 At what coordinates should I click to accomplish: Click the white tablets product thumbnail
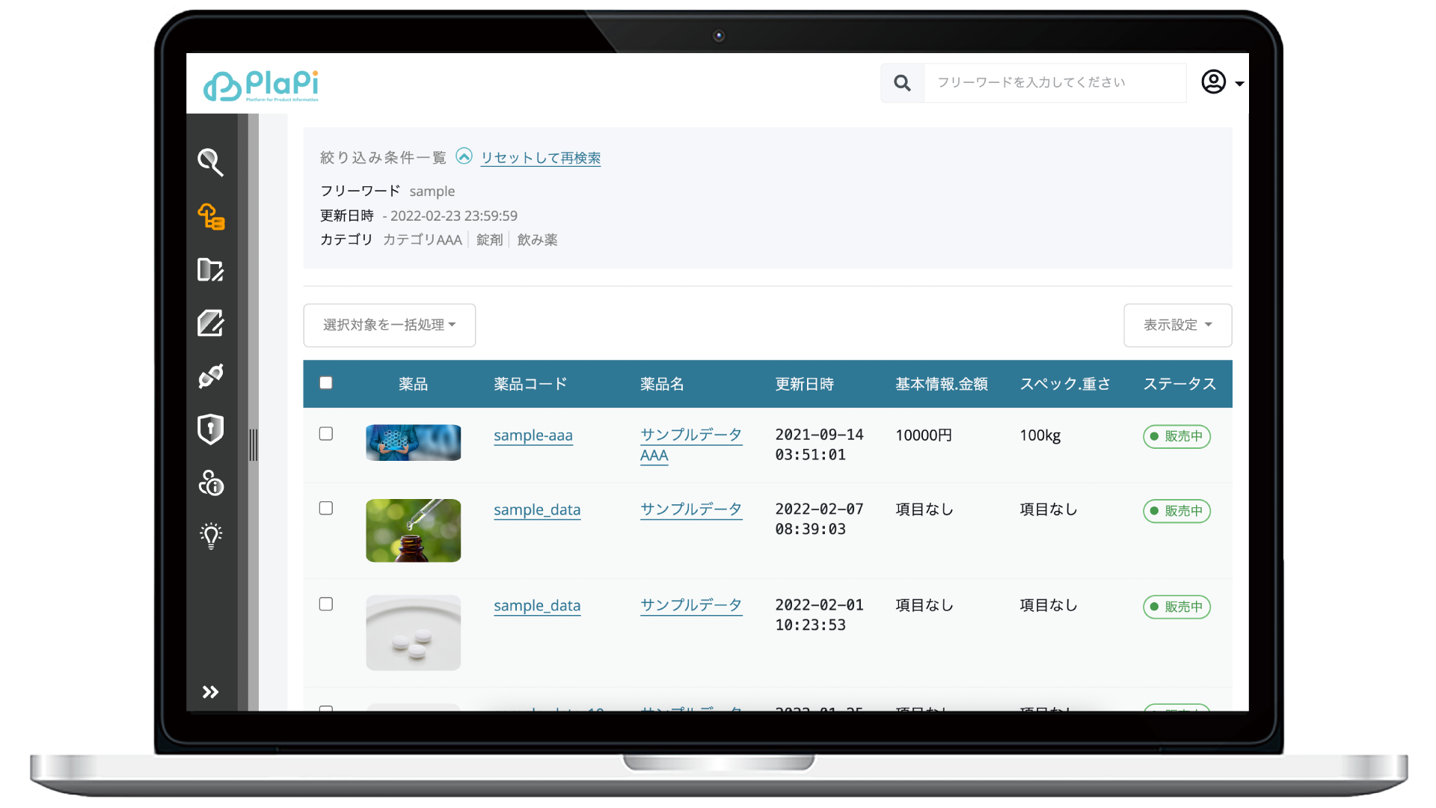[413, 633]
